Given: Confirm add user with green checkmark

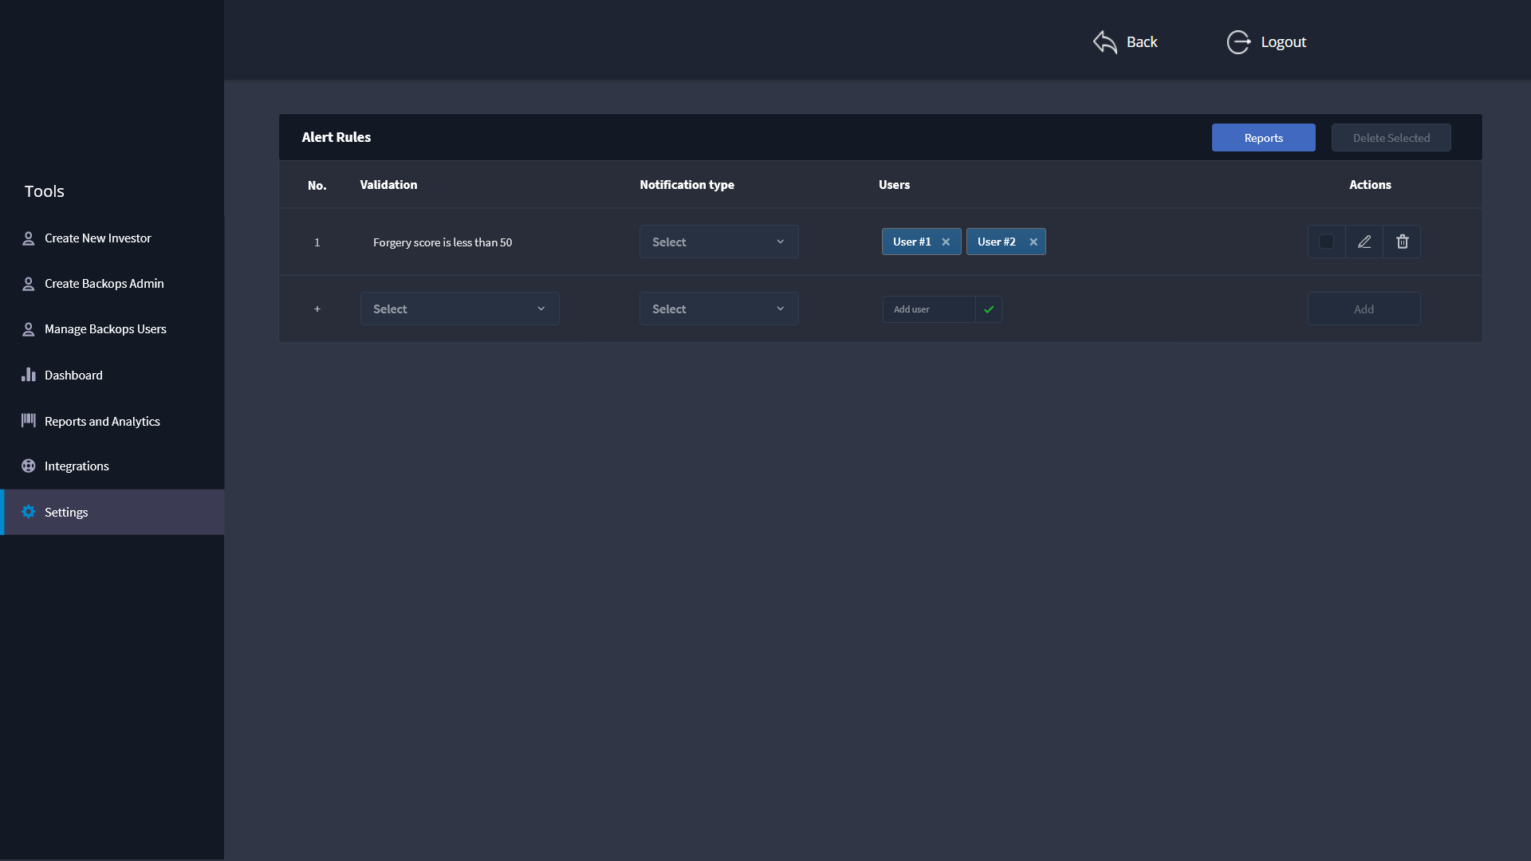Looking at the screenshot, I should (989, 309).
